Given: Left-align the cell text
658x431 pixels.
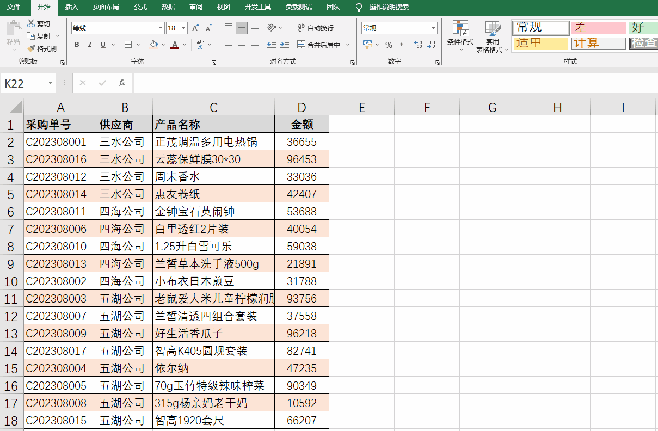Looking at the screenshot, I should coord(229,45).
